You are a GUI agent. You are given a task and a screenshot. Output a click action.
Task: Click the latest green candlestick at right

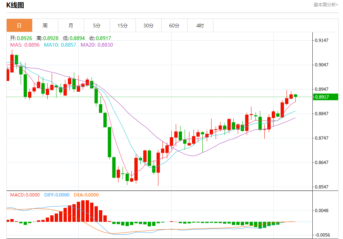(295, 96)
